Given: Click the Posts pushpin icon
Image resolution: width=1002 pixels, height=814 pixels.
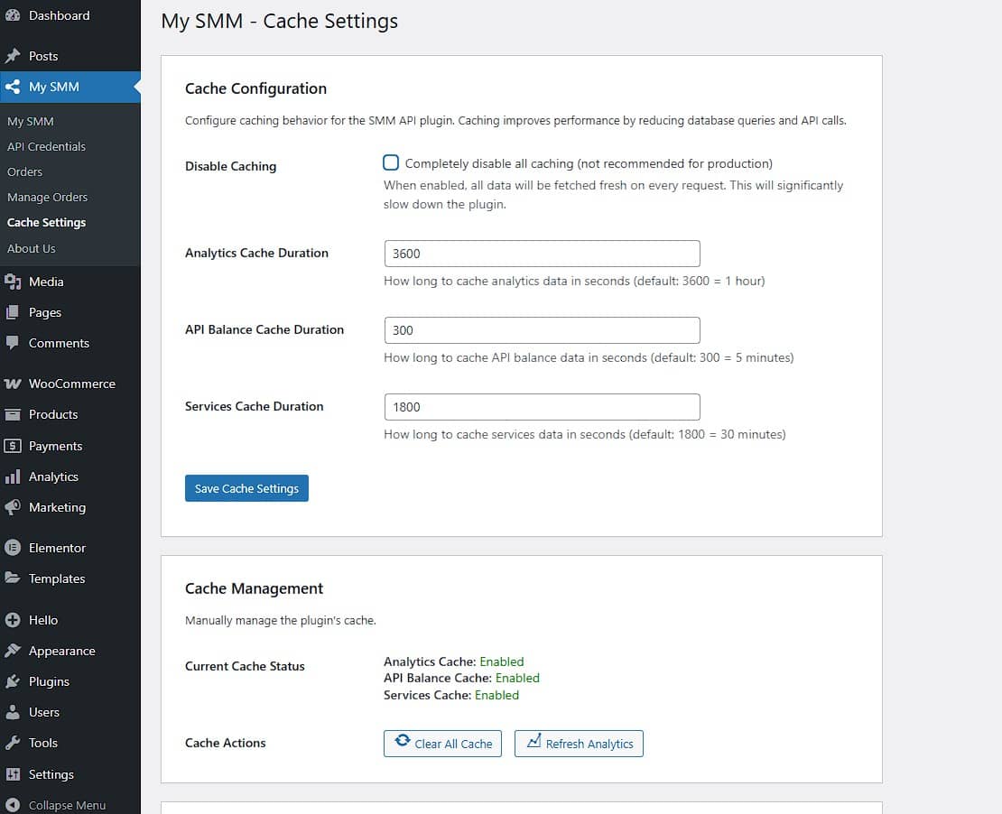Looking at the screenshot, I should click(13, 56).
